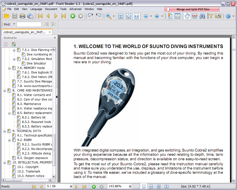Go to last page in toolbar

(x=64, y=16)
